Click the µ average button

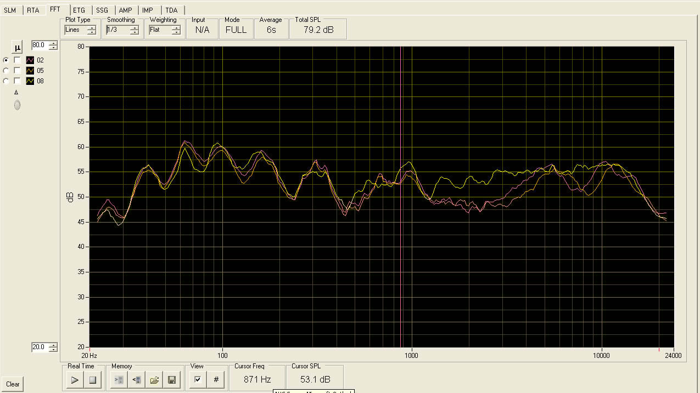coord(17,47)
